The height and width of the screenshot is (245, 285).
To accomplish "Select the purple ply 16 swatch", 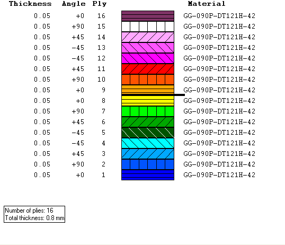I will [148, 16].
